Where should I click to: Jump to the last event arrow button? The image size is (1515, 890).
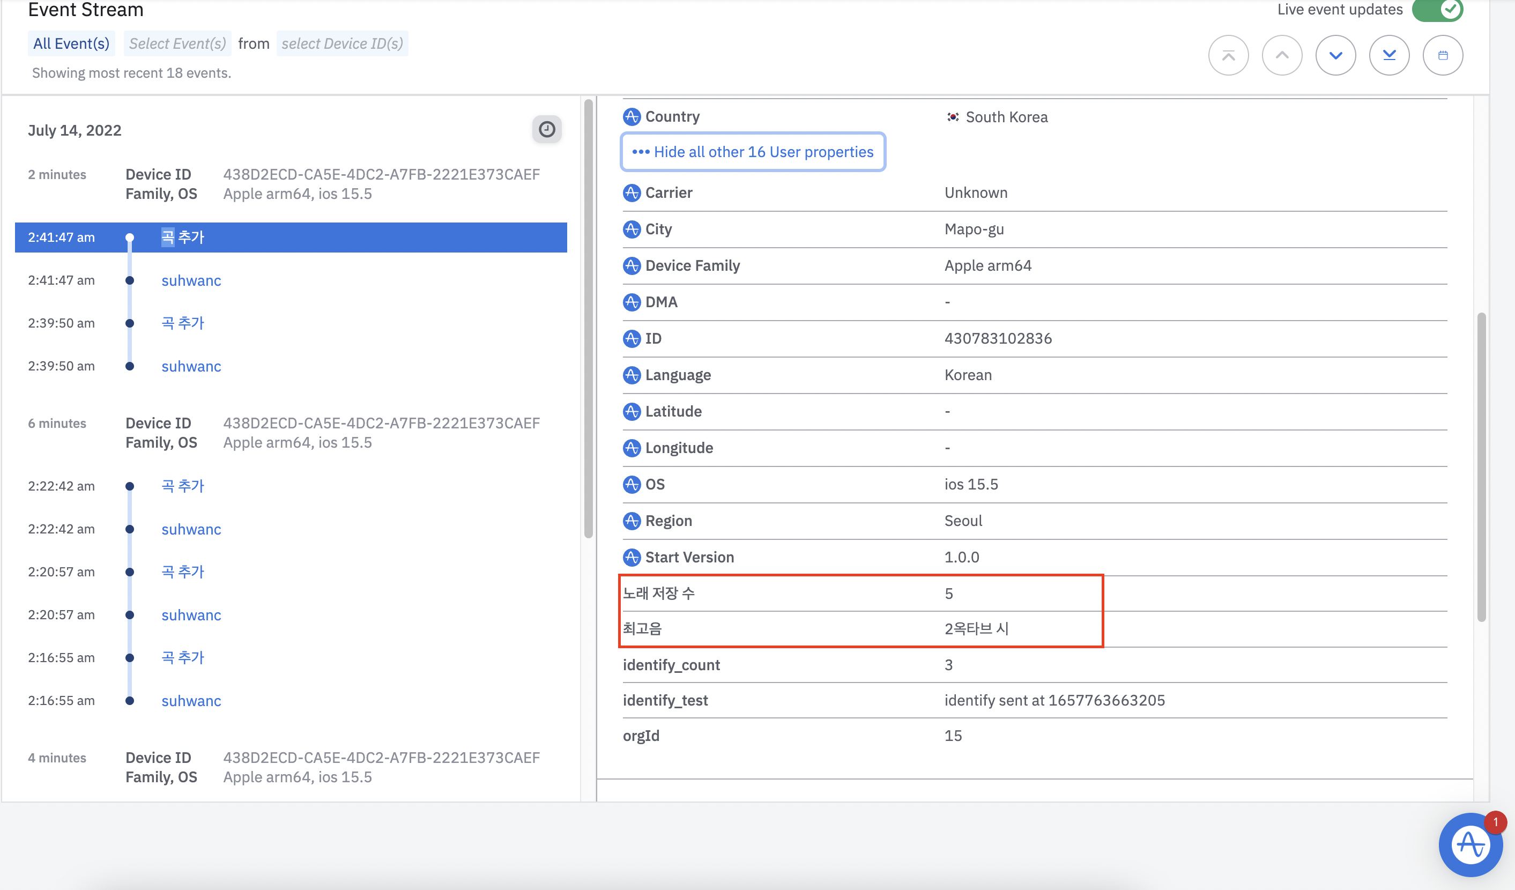pyautogui.click(x=1388, y=56)
